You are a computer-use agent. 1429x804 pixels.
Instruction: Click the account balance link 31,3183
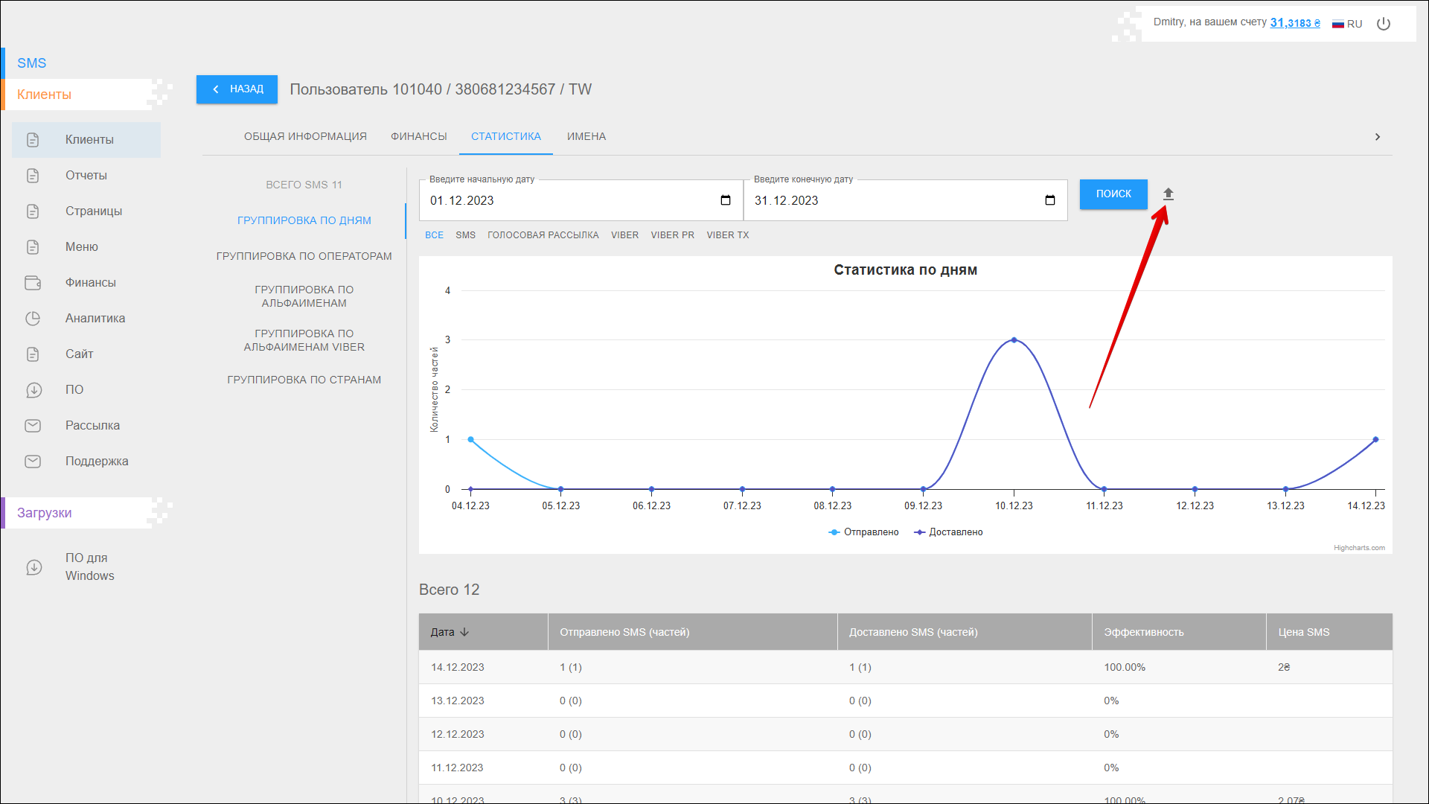click(1294, 22)
